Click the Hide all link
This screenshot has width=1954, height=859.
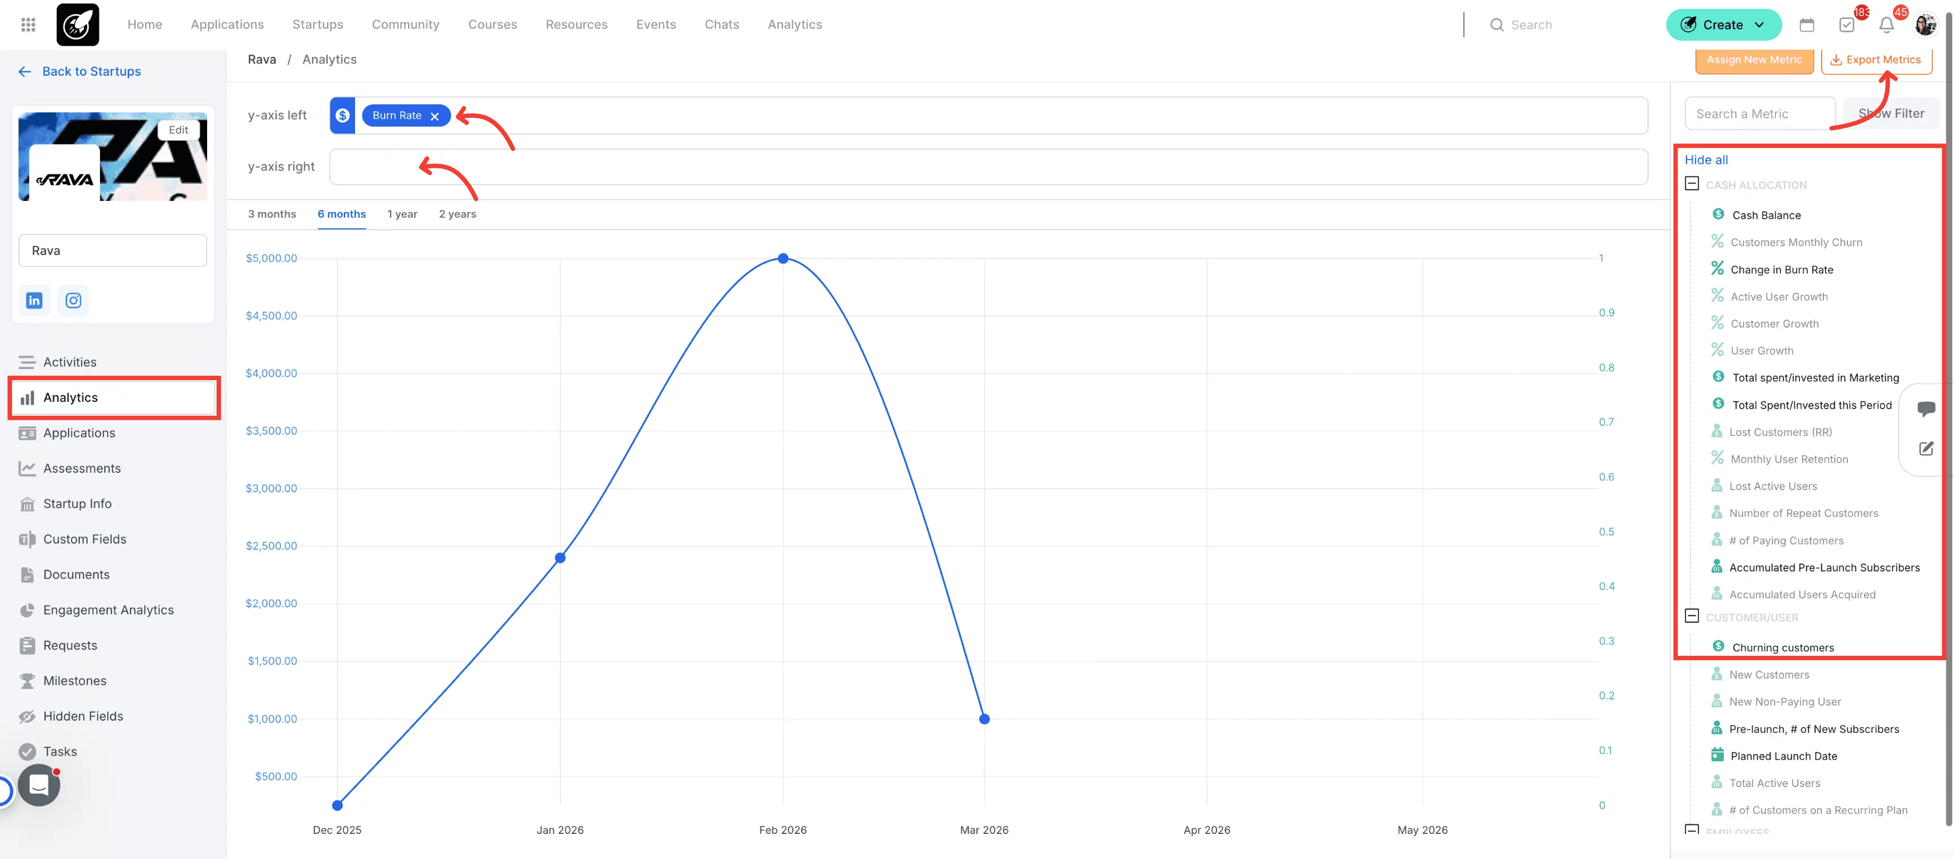[x=1706, y=160]
